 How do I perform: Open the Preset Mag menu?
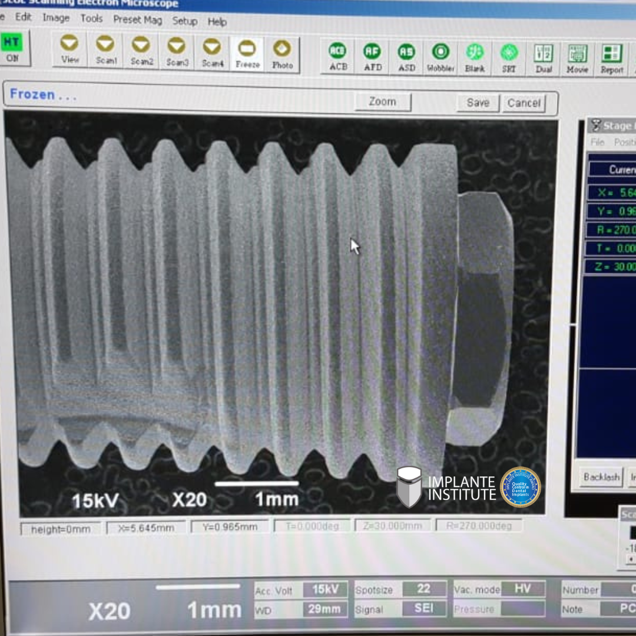pyautogui.click(x=137, y=19)
